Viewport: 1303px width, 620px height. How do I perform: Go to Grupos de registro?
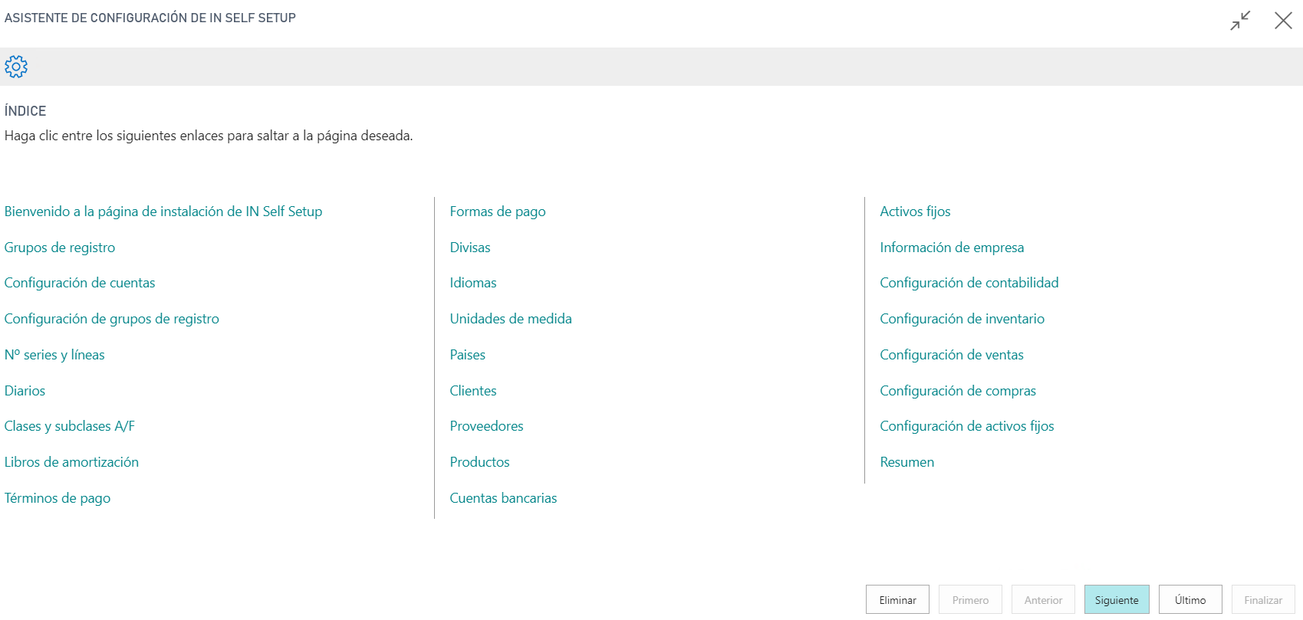[x=60, y=248]
